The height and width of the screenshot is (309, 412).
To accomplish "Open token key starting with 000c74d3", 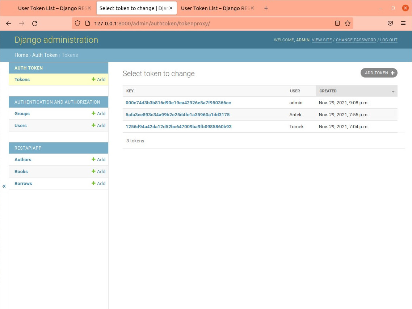I will click(178, 103).
